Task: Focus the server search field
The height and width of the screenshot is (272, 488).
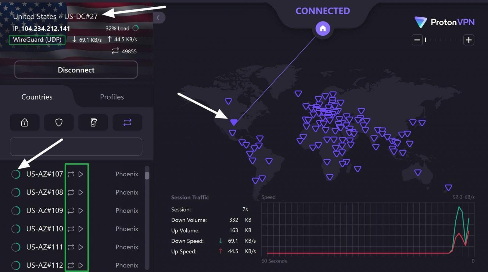Action: 76,147
